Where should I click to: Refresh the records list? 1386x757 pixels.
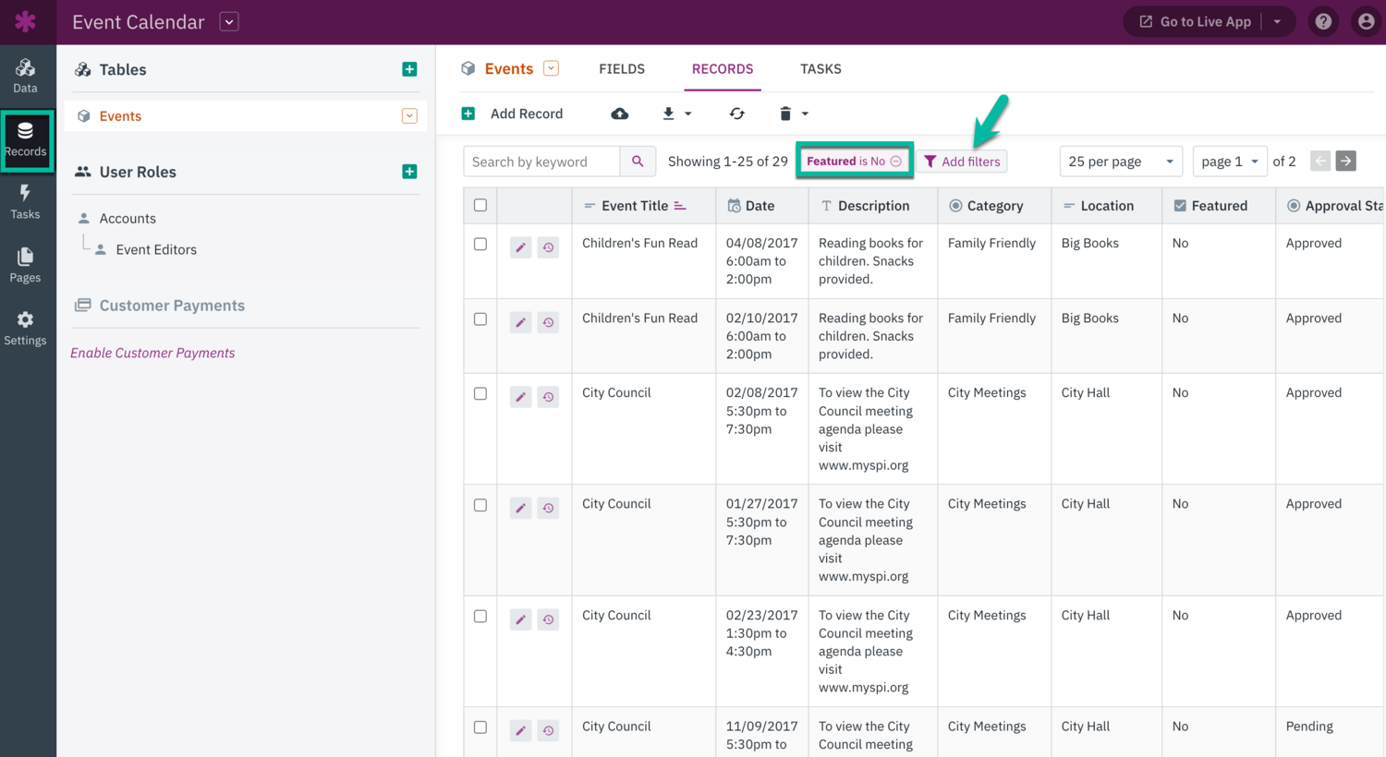(x=736, y=114)
